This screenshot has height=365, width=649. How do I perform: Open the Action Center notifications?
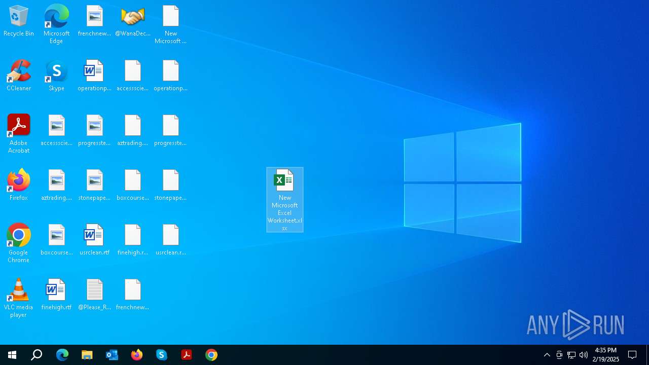[x=632, y=355]
